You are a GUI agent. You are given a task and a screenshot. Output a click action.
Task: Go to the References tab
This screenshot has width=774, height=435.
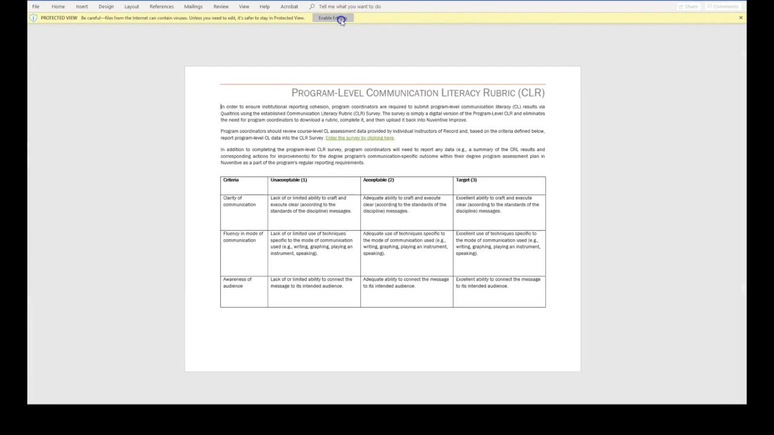tap(161, 7)
